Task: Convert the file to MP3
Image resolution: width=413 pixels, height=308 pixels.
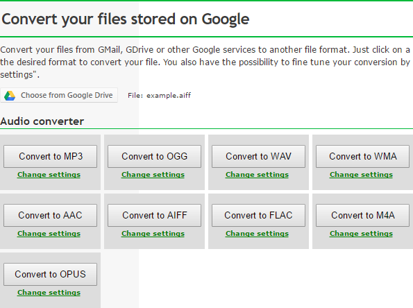Action: 50,156
